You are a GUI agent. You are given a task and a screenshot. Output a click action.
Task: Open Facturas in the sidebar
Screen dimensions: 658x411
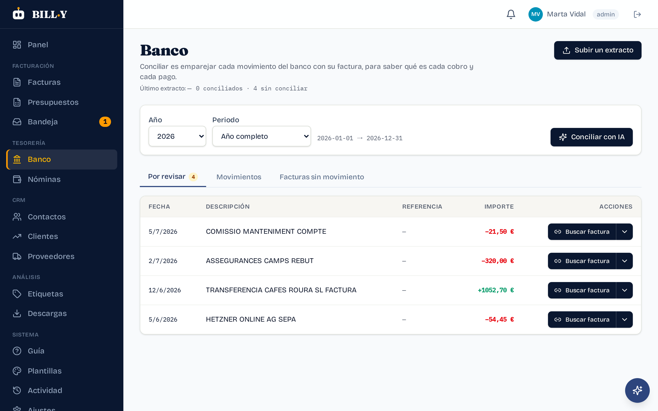pos(62,82)
